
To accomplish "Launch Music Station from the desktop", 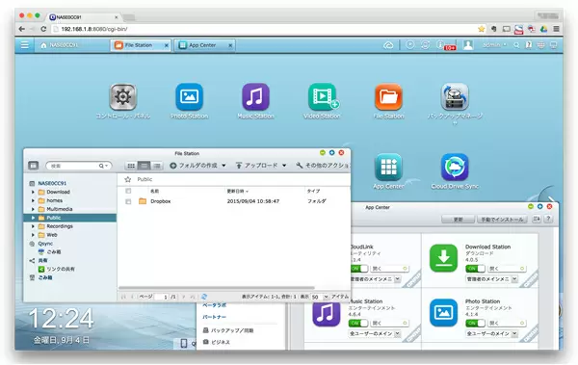I will (255, 97).
